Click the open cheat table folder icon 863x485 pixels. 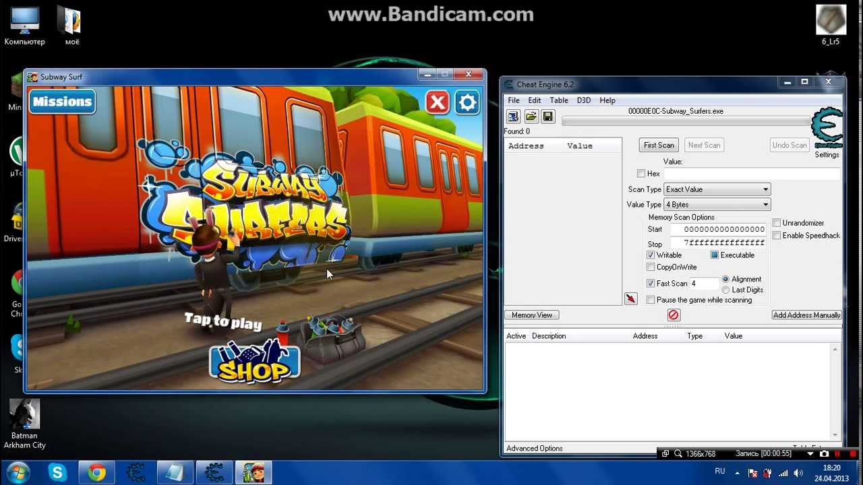tap(531, 117)
